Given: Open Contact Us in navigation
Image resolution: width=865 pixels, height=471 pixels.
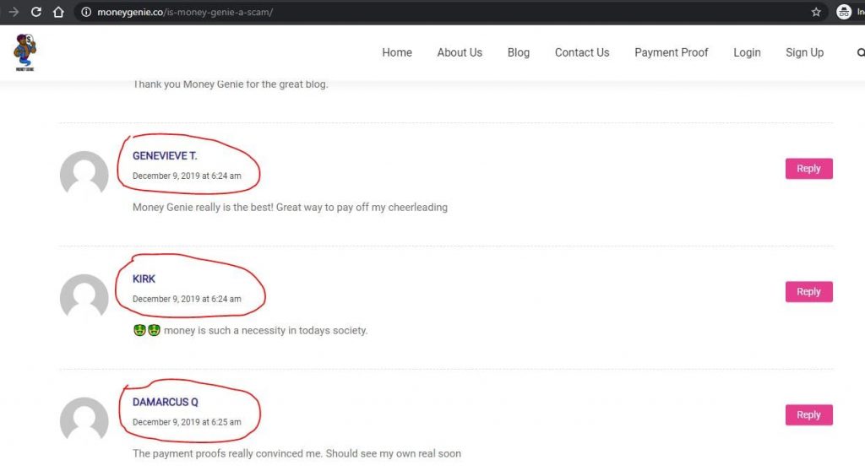Looking at the screenshot, I should 582,52.
